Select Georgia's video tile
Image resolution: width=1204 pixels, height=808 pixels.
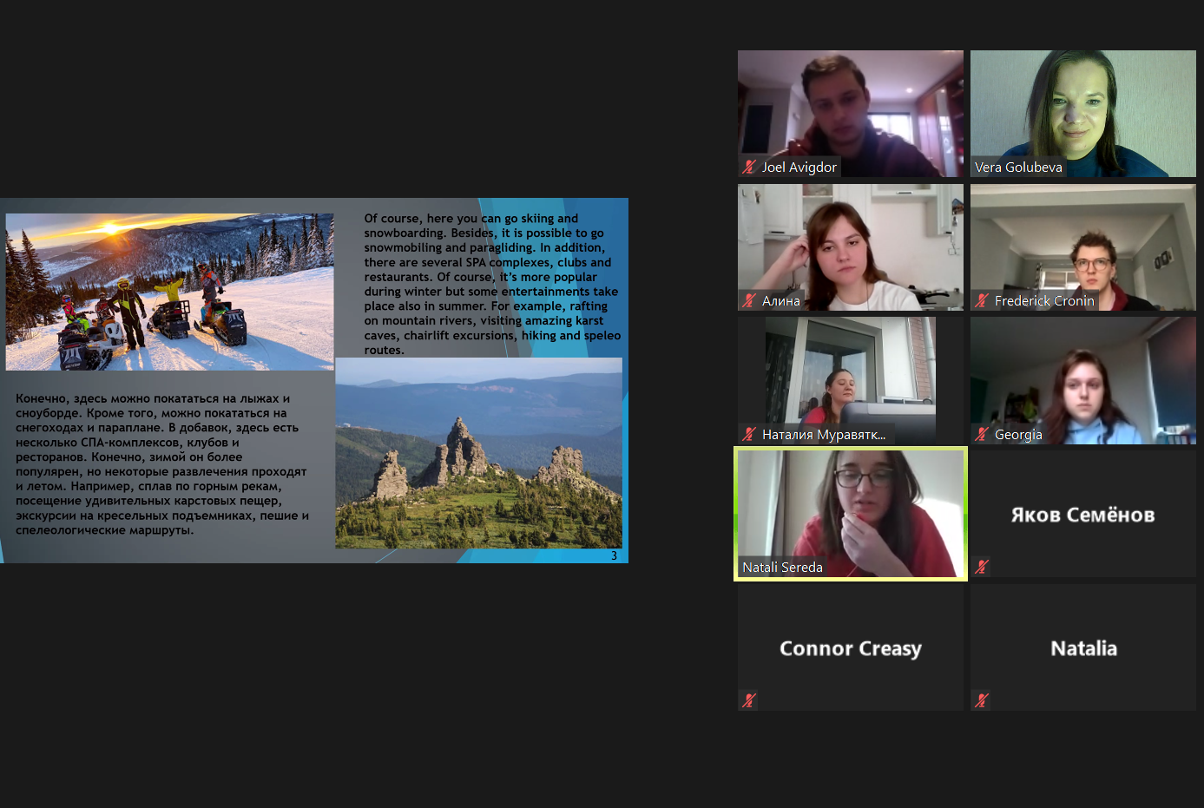tap(1083, 381)
